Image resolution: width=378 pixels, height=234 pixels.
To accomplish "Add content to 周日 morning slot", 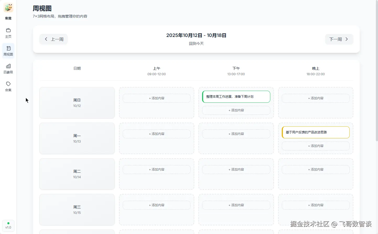I will [x=156, y=98].
